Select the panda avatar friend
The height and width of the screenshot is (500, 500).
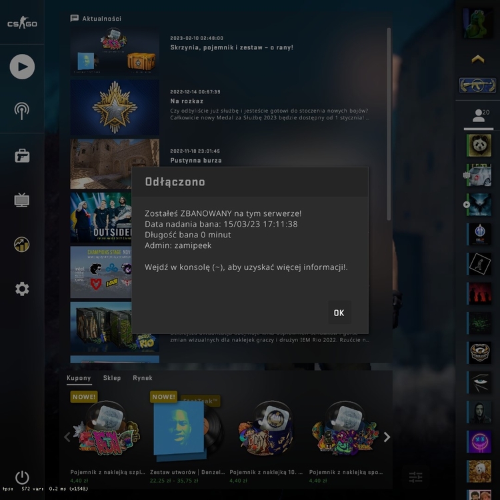(479, 145)
